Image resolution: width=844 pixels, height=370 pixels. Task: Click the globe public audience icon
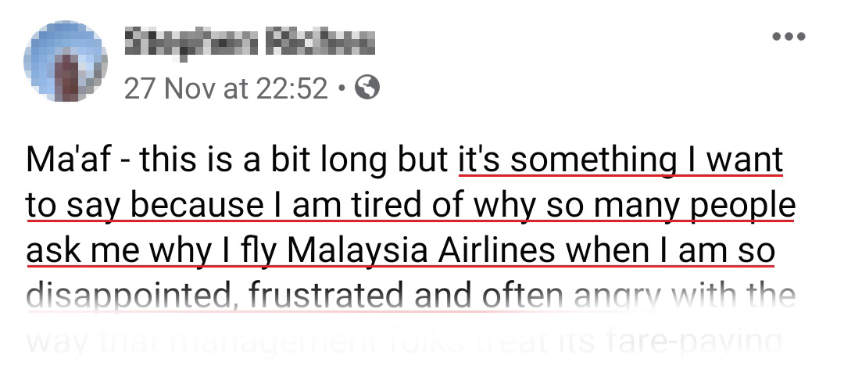367,88
